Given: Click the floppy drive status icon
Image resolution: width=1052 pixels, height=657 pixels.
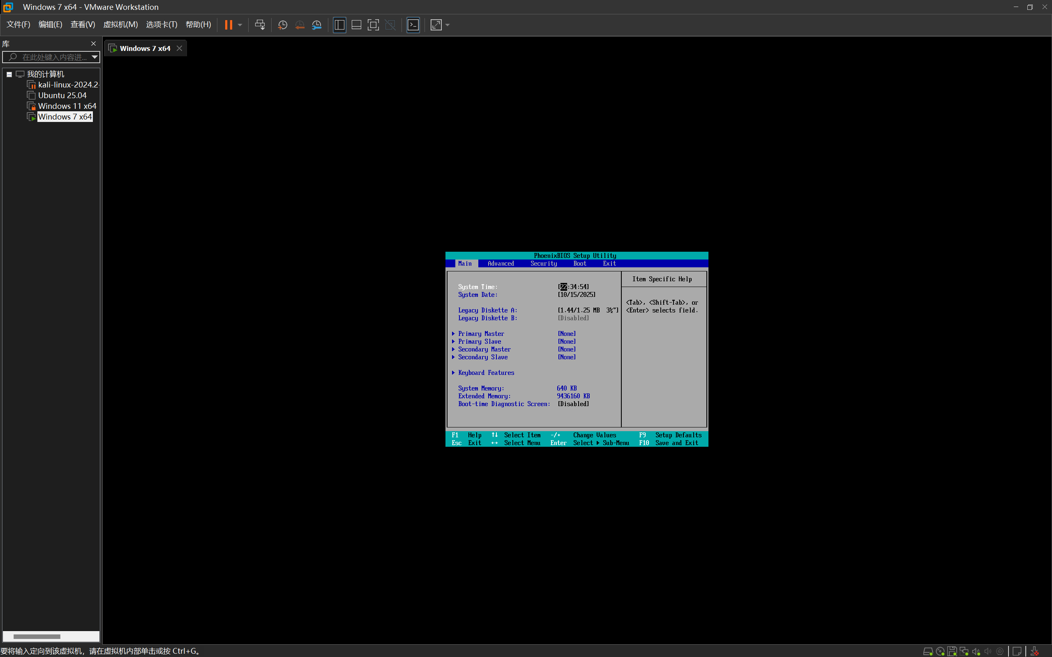Looking at the screenshot, I should 952,651.
